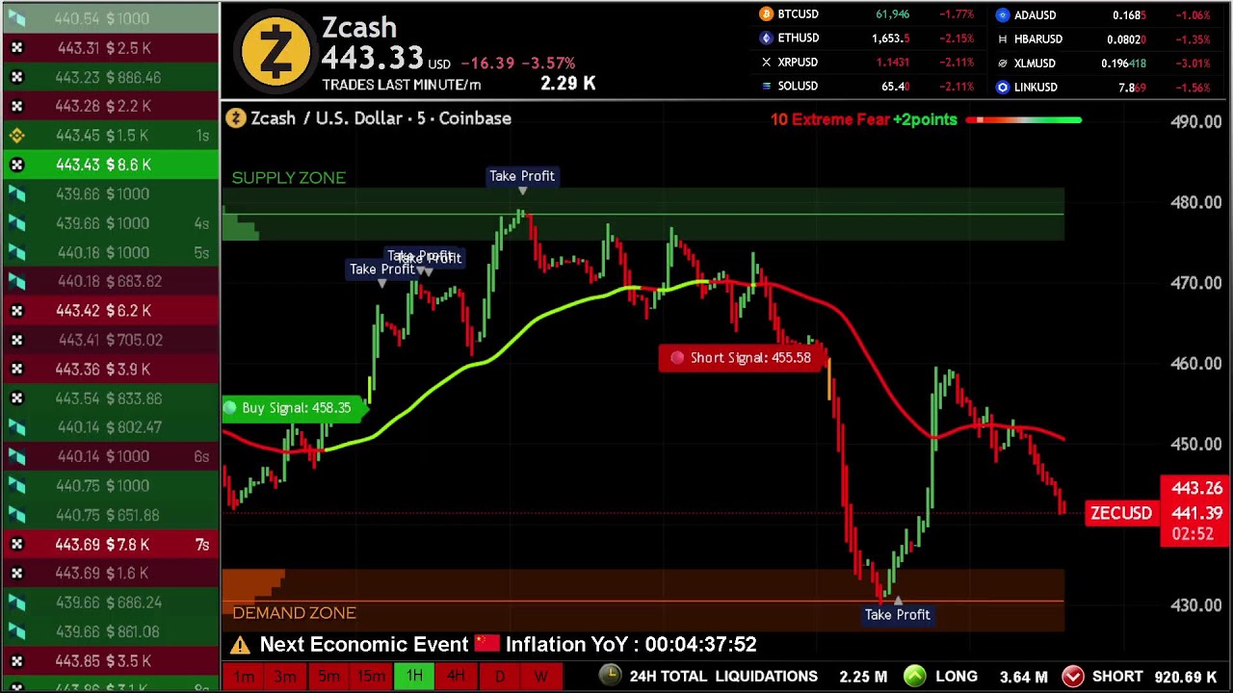Click the red down-arrow icon beside SHORT
Viewport: 1233px width, 693px height.
[1072, 677]
